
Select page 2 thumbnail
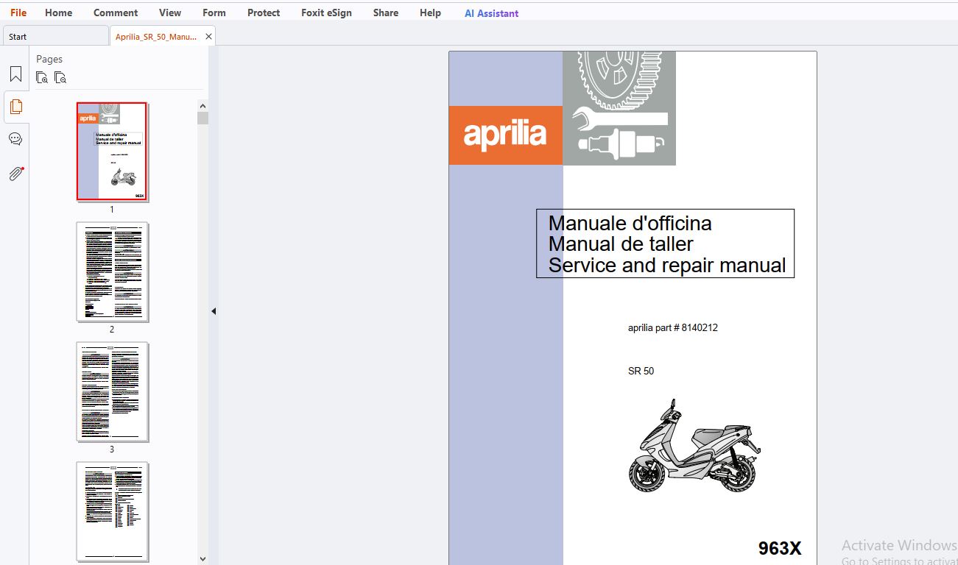click(112, 271)
